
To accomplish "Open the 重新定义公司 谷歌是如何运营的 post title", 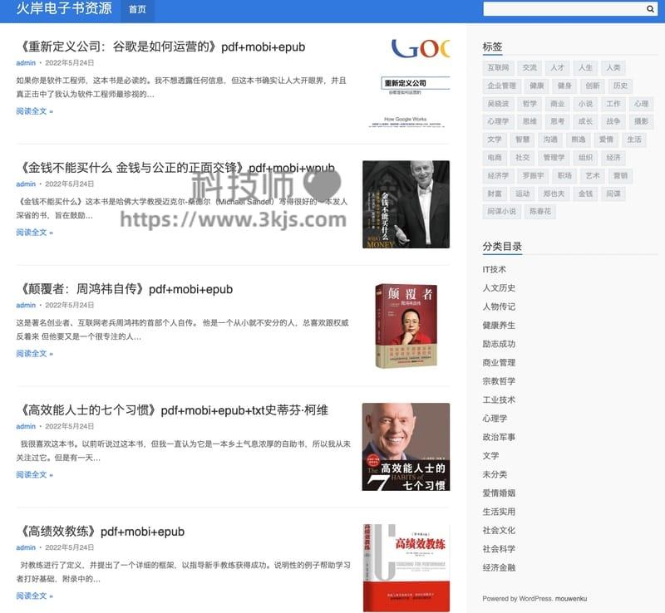I will click(x=162, y=47).
